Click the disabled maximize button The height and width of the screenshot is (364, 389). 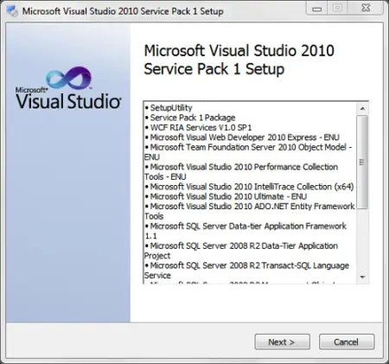coord(337,8)
